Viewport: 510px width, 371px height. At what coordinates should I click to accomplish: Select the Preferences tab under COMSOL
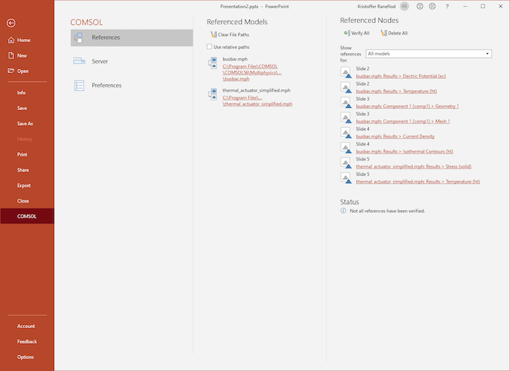132,86
